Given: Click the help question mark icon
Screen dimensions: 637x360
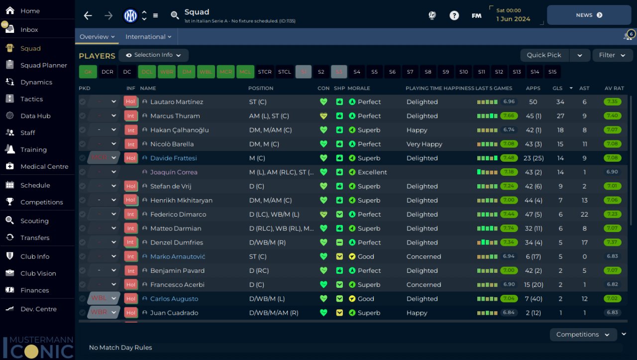Looking at the screenshot, I should pyautogui.click(x=454, y=15).
